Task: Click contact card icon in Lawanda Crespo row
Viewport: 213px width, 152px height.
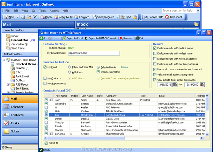Action: (x=51, y=134)
